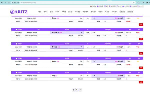Click the ARITZ site logo
Image resolution: width=150 pixels, height=94 pixels.
(x=19, y=12)
